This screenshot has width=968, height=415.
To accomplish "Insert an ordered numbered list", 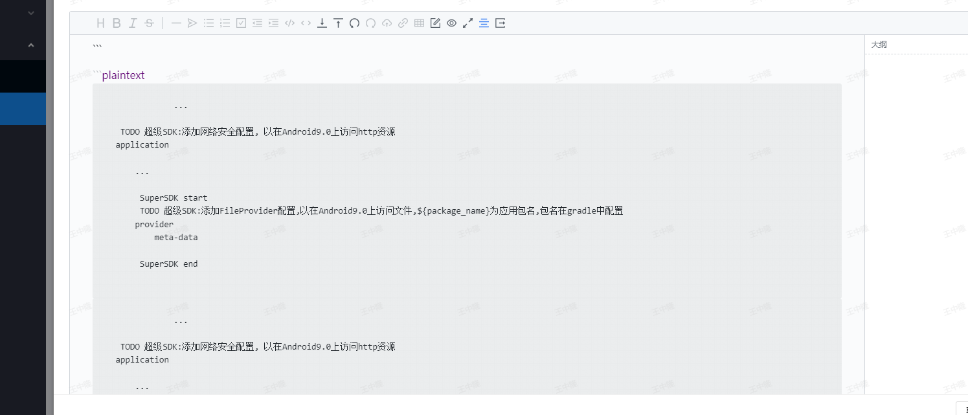I will click(225, 23).
